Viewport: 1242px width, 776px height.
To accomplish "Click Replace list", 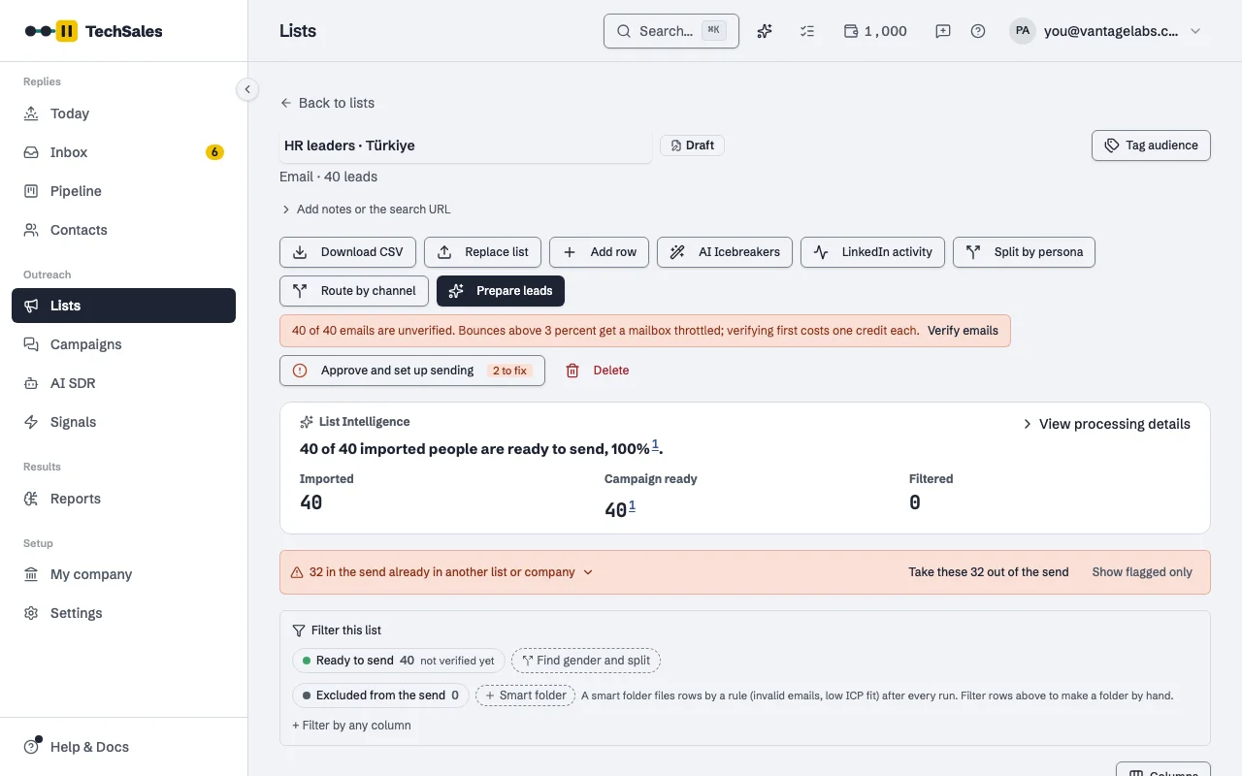I will coord(483,252).
